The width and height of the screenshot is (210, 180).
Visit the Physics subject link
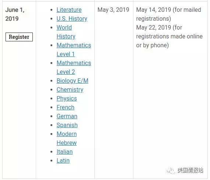pyautogui.click(x=67, y=98)
